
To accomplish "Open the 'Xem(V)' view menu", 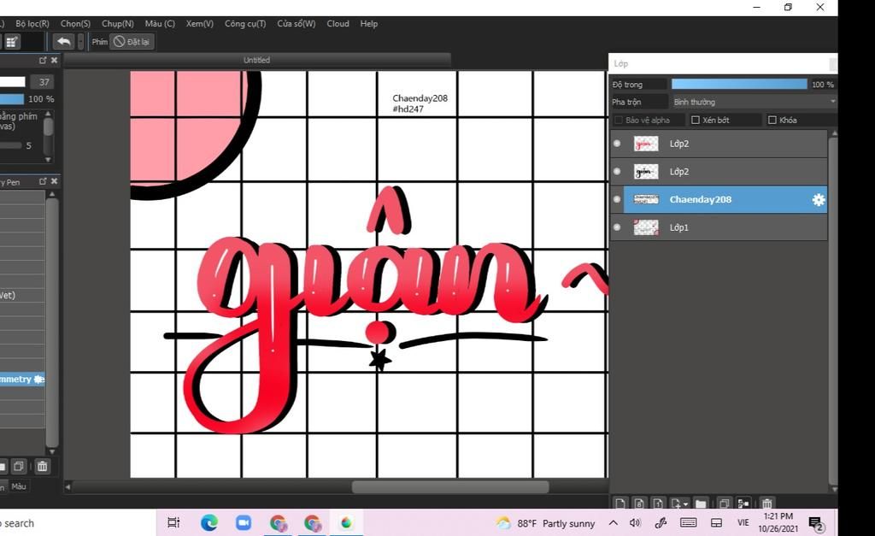I will [200, 23].
